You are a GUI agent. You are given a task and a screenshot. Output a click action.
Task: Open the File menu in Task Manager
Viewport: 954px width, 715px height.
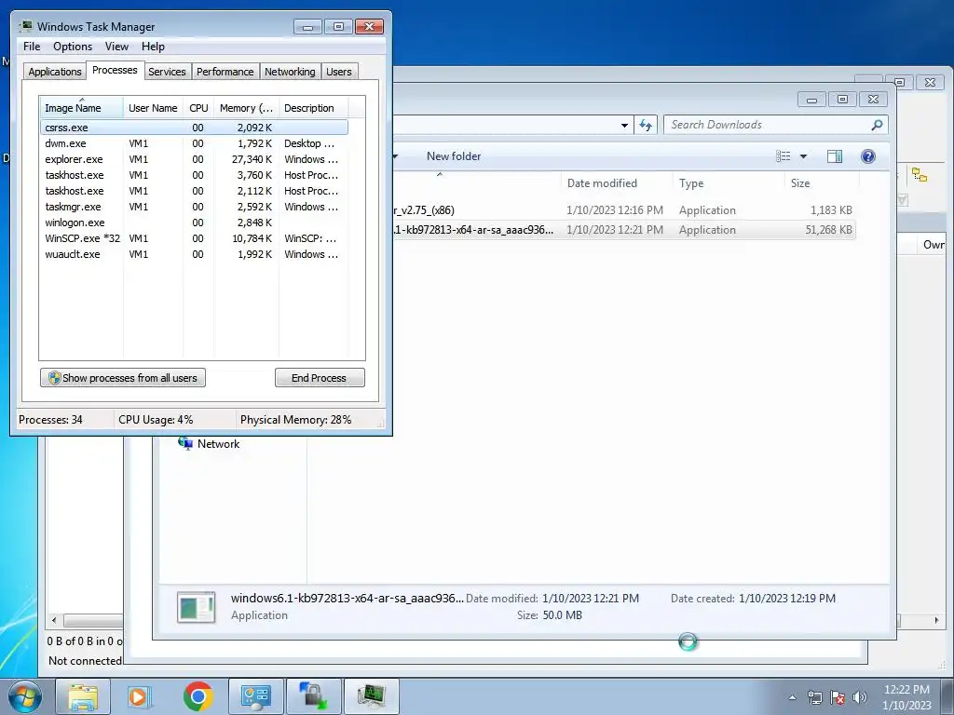click(x=32, y=47)
